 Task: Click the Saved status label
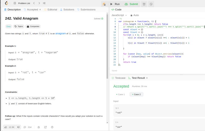pyautogui.click(x=114, y=71)
